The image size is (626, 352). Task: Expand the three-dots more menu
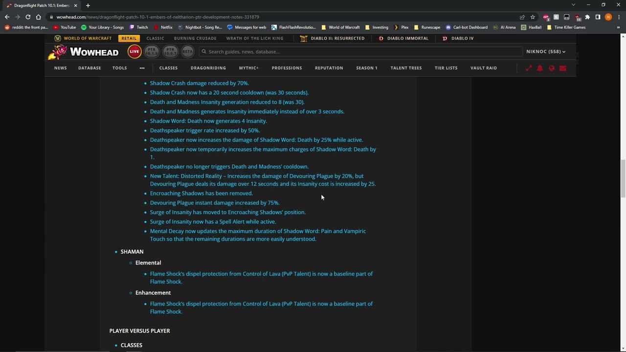click(x=142, y=68)
